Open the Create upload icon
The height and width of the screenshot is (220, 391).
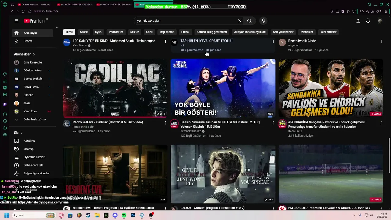[358, 21]
